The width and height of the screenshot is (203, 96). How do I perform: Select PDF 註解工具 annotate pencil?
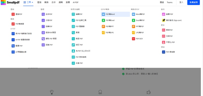tap(79, 20)
